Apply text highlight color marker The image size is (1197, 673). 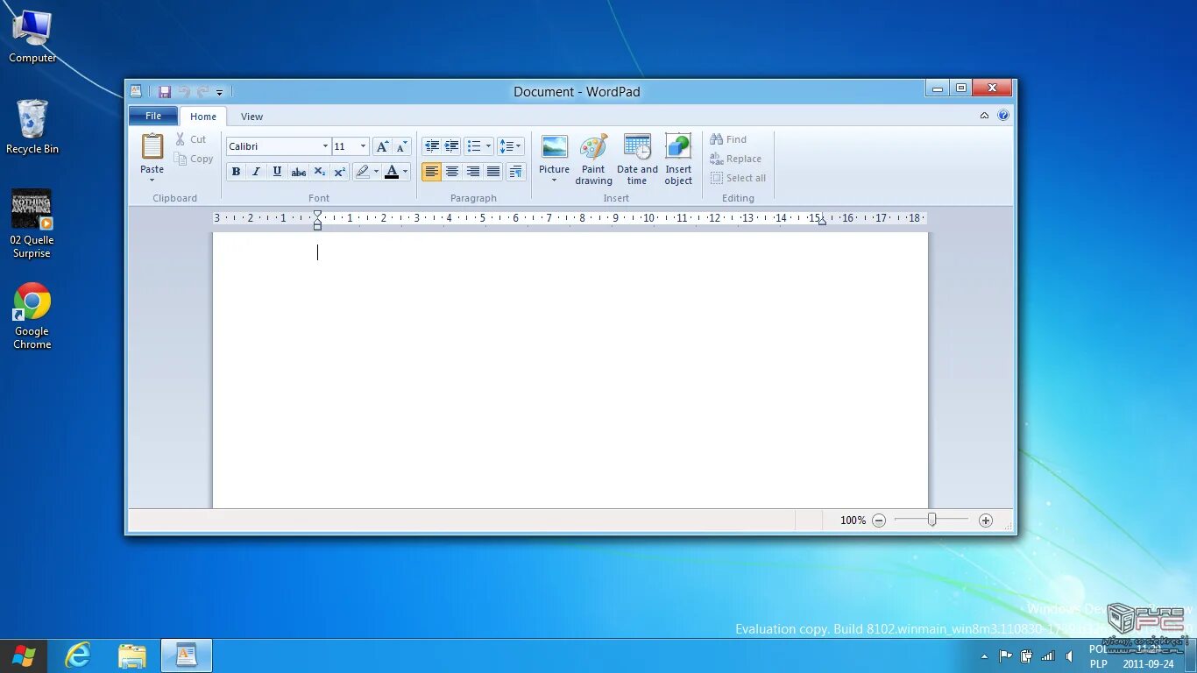[x=363, y=172]
